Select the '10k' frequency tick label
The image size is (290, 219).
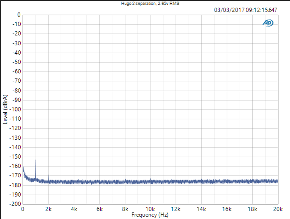pyautogui.click(x=150, y=209)
